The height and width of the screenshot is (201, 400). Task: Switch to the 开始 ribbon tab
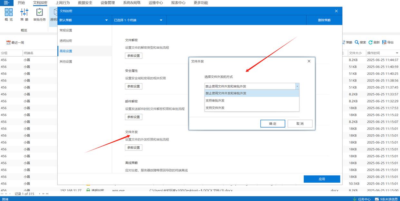click(21, 3)
